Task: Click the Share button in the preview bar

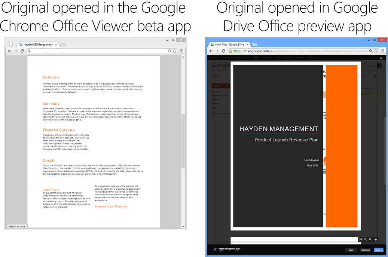Action: (x=351, y=250)
